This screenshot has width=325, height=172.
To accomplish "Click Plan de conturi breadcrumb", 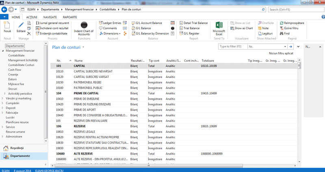I will pyautogui.click(x=131, y=9).
